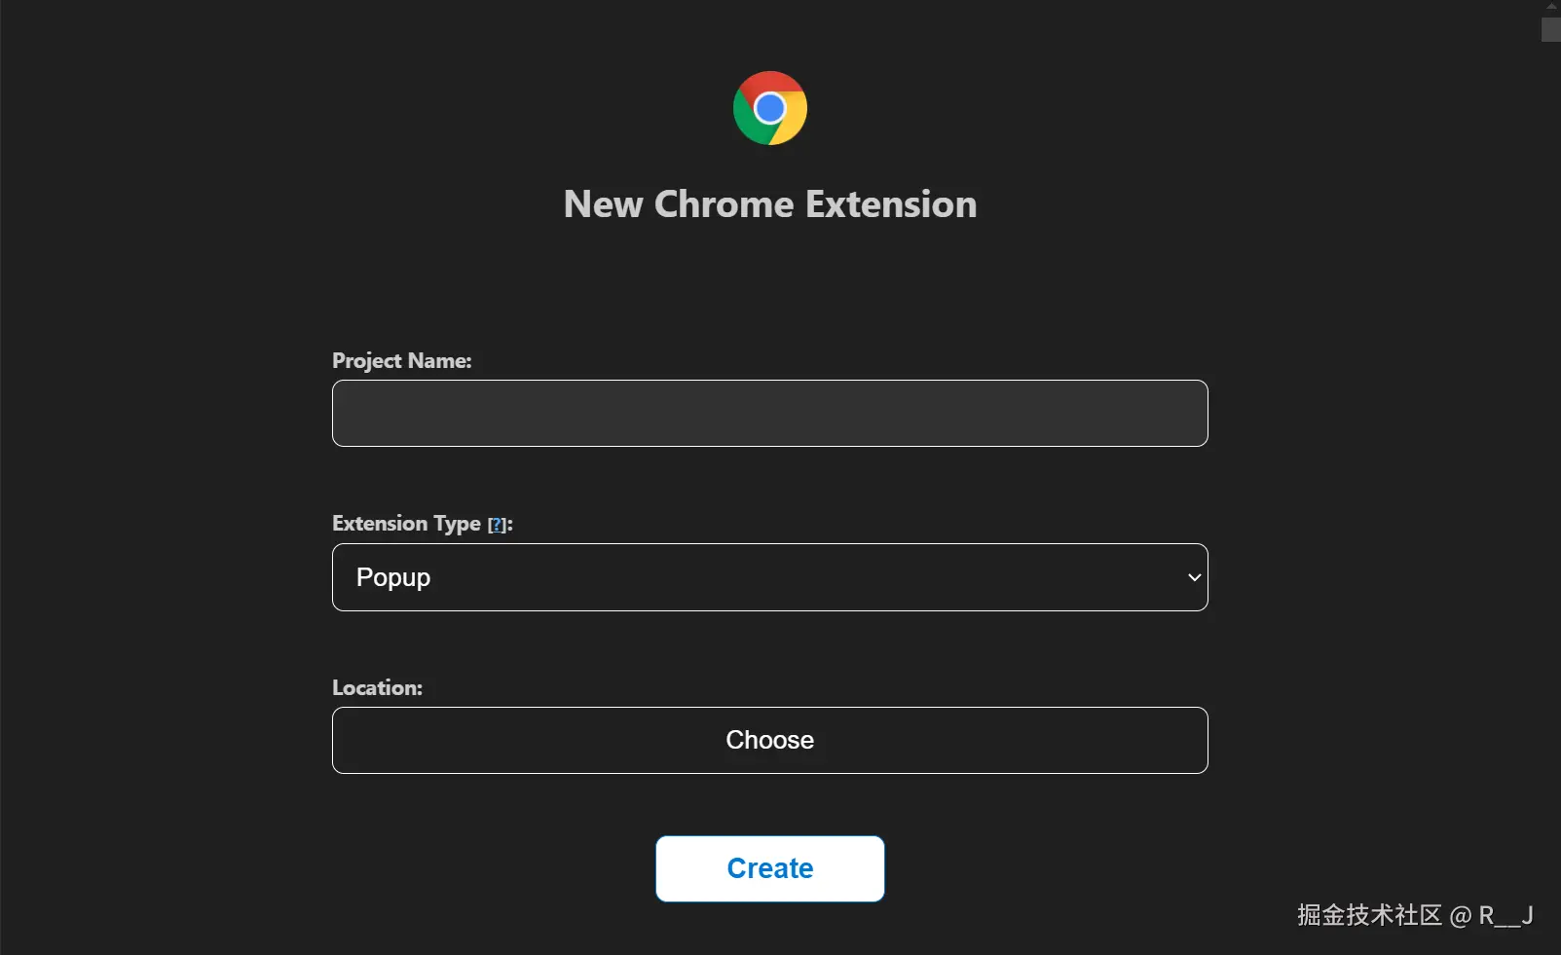Click the New Chrome Extension heading
Screen dimensions: 1561x955
(x=769, y=204)
